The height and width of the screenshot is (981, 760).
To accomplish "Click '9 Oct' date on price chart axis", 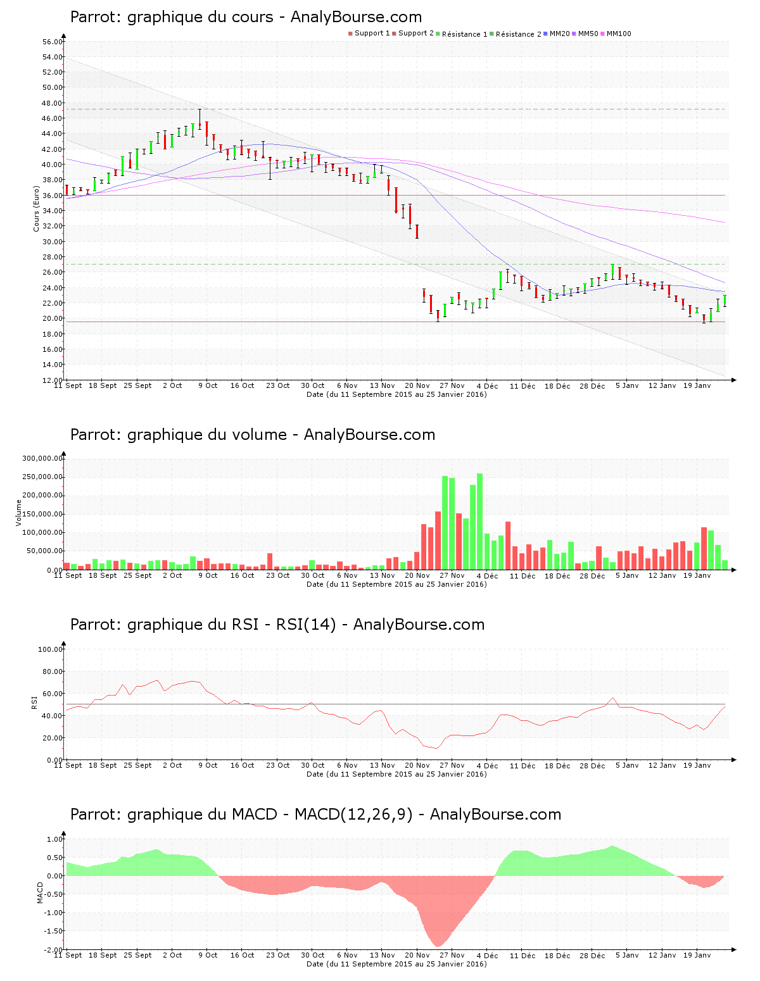I will tap(208, 385).
